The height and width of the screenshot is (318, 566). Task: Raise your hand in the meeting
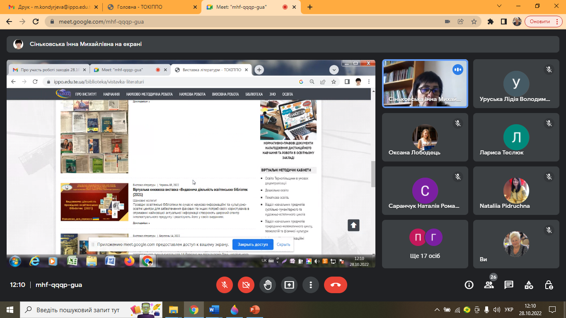click(x=268, y=285)
